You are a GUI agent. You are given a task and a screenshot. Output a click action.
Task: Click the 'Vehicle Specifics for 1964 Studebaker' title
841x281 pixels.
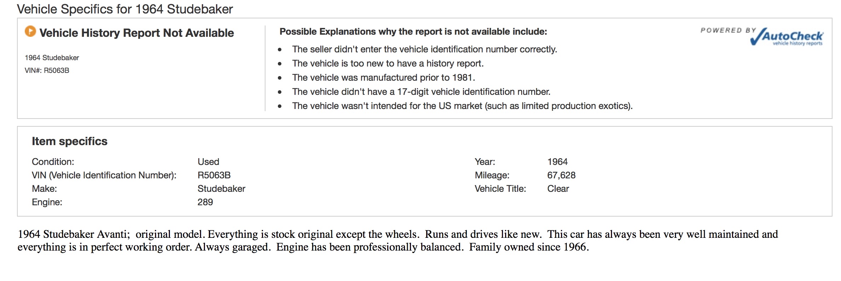125,9
